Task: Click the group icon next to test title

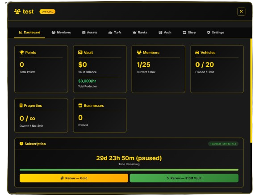Action: point(17,11)
